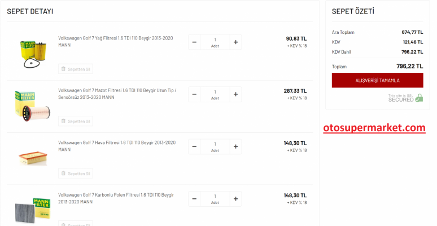Remove oil filter (Yağ Filtresi) via Sepetten Sil
The height and width of the screenshot is (226, 437).
76,69
